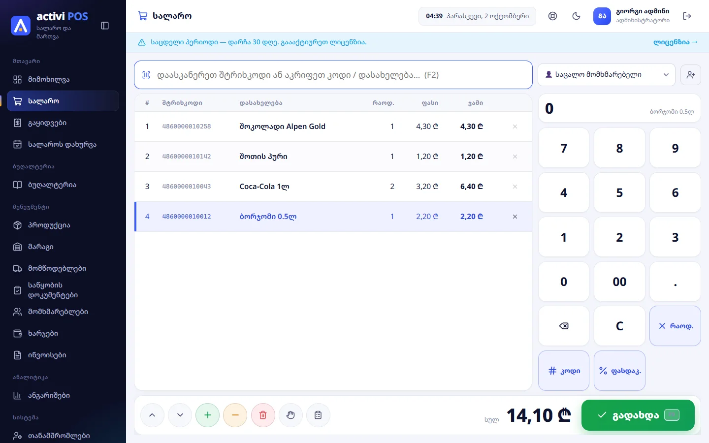Remove the Coca-Cola 1ლ row with its X

point(515,187)
